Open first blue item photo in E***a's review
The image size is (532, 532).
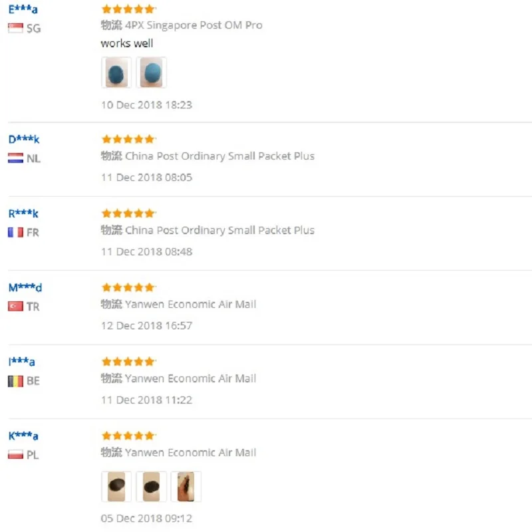(116, 72)
